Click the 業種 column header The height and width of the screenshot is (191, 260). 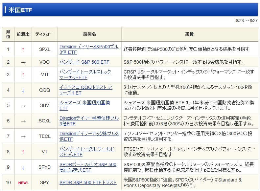(190, 34)
